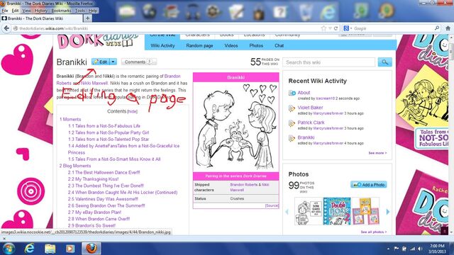Open the wiki Chat
This screenshot has width=454, height=255.
(279, 45)
